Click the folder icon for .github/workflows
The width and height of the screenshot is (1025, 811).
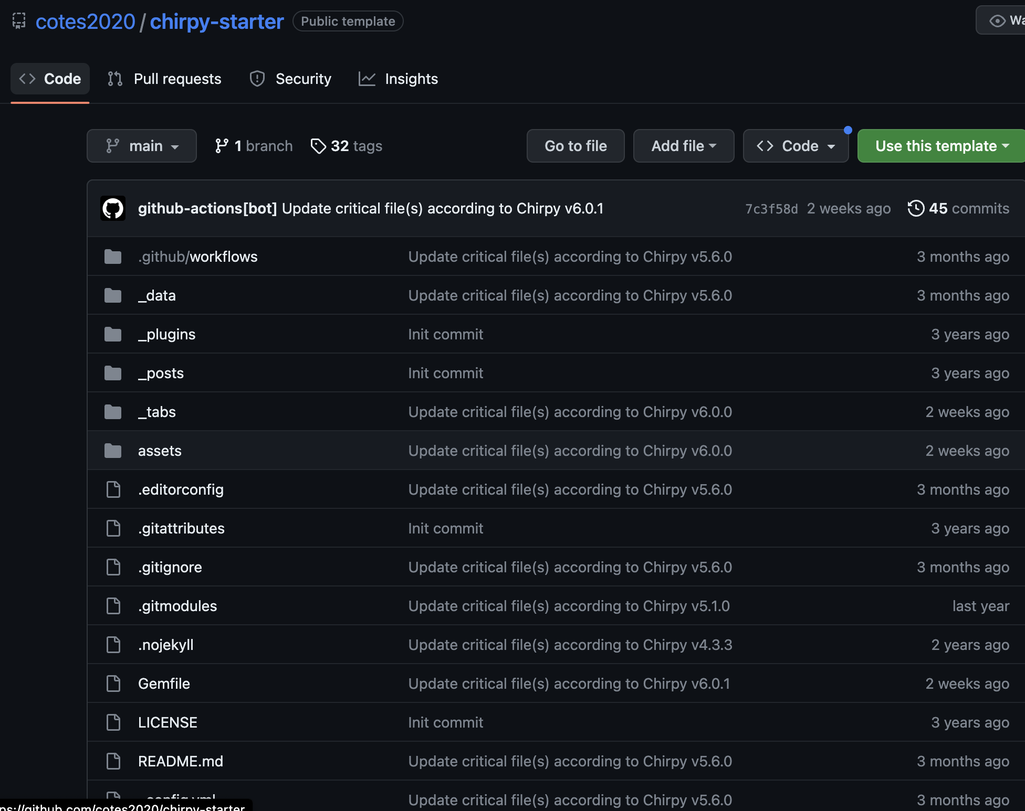[113, 257]
